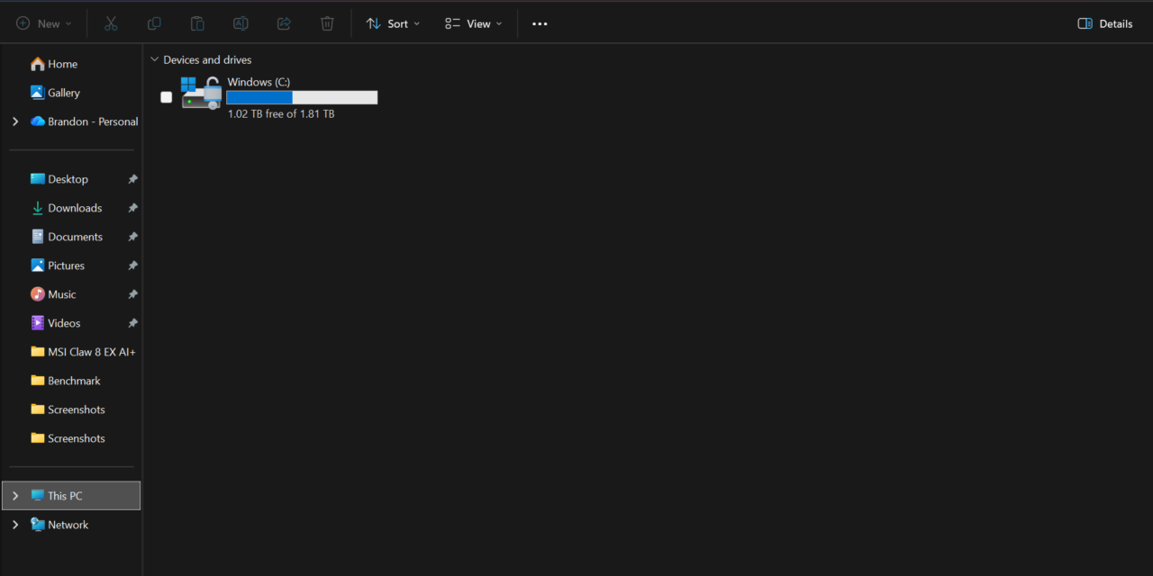
Task: Select This PC in navigation pane
Action: pyautogui.click(x=72, y=496)
